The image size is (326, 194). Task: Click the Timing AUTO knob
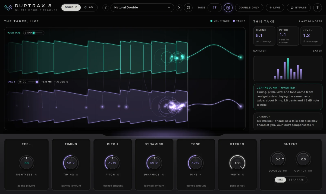coord(71,163)
